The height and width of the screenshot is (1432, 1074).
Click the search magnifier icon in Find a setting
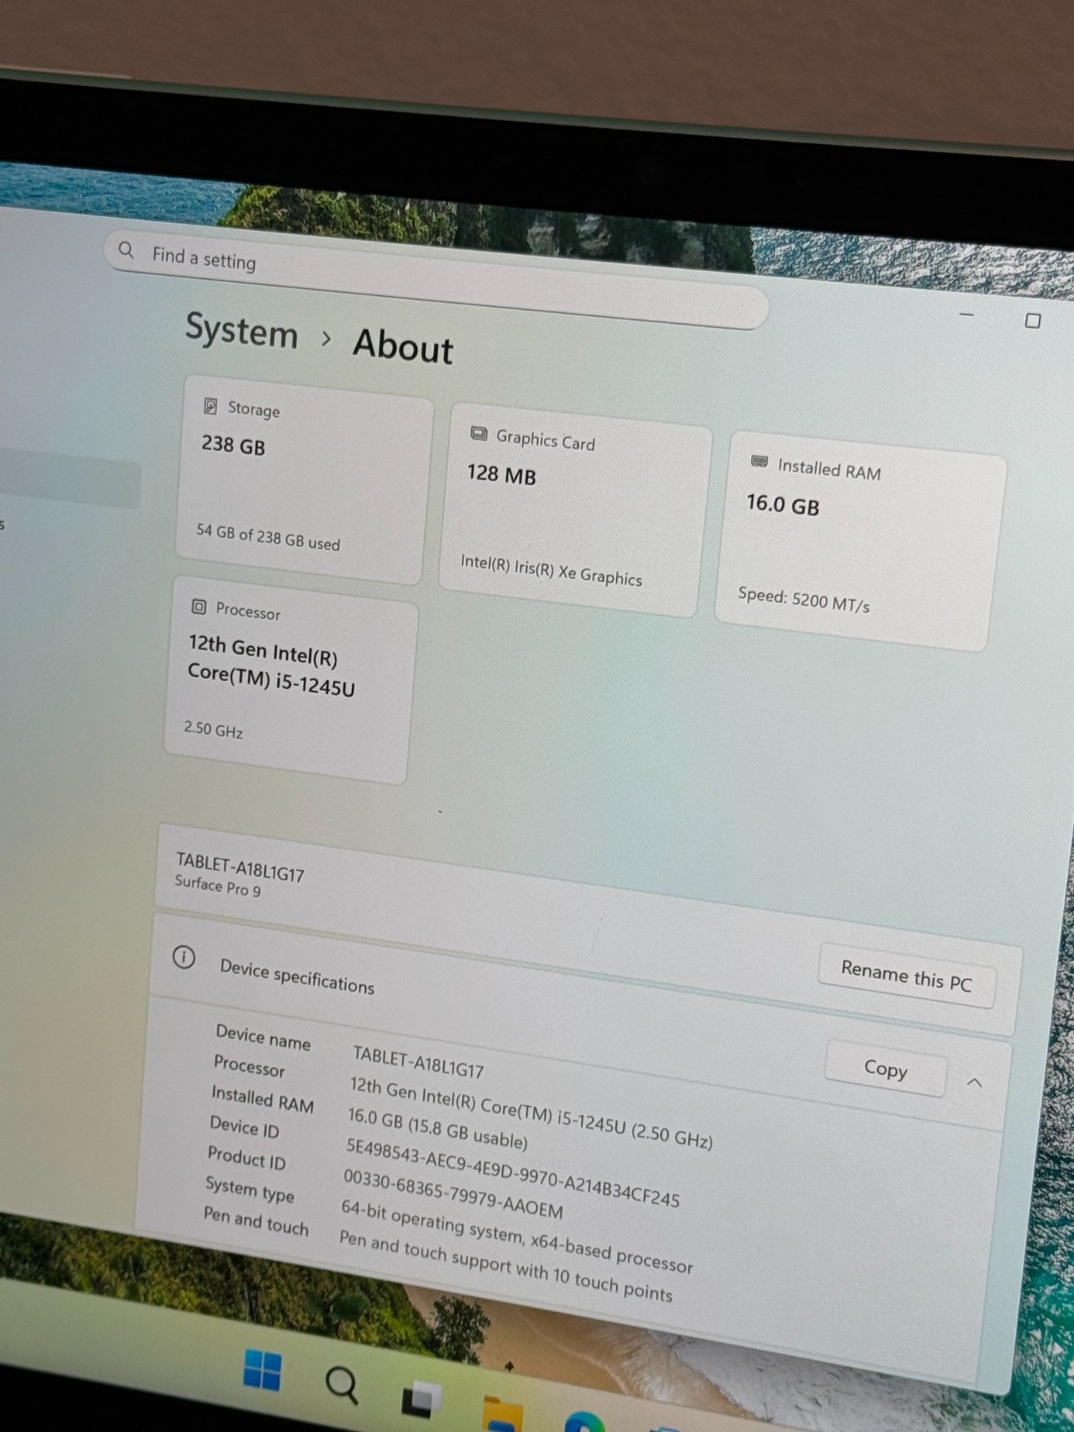(x=126, y=250)
